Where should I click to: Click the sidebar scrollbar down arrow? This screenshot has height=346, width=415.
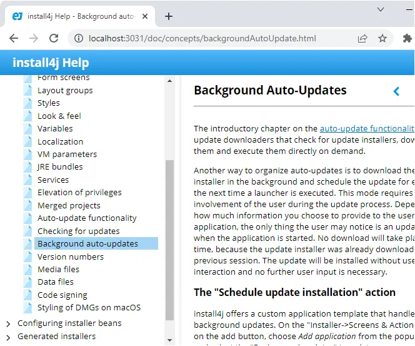(x=169, y=340)
